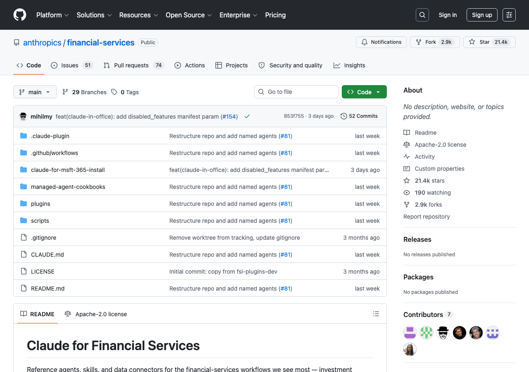Image resolution: width=529 pixels, height=372 pixels.
Task: Open the Platform dropdown menu
Action: coord(52,15)
